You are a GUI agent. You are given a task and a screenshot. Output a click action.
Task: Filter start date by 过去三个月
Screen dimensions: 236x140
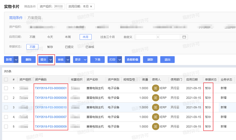pyautogui.click(x=108, y=37)
